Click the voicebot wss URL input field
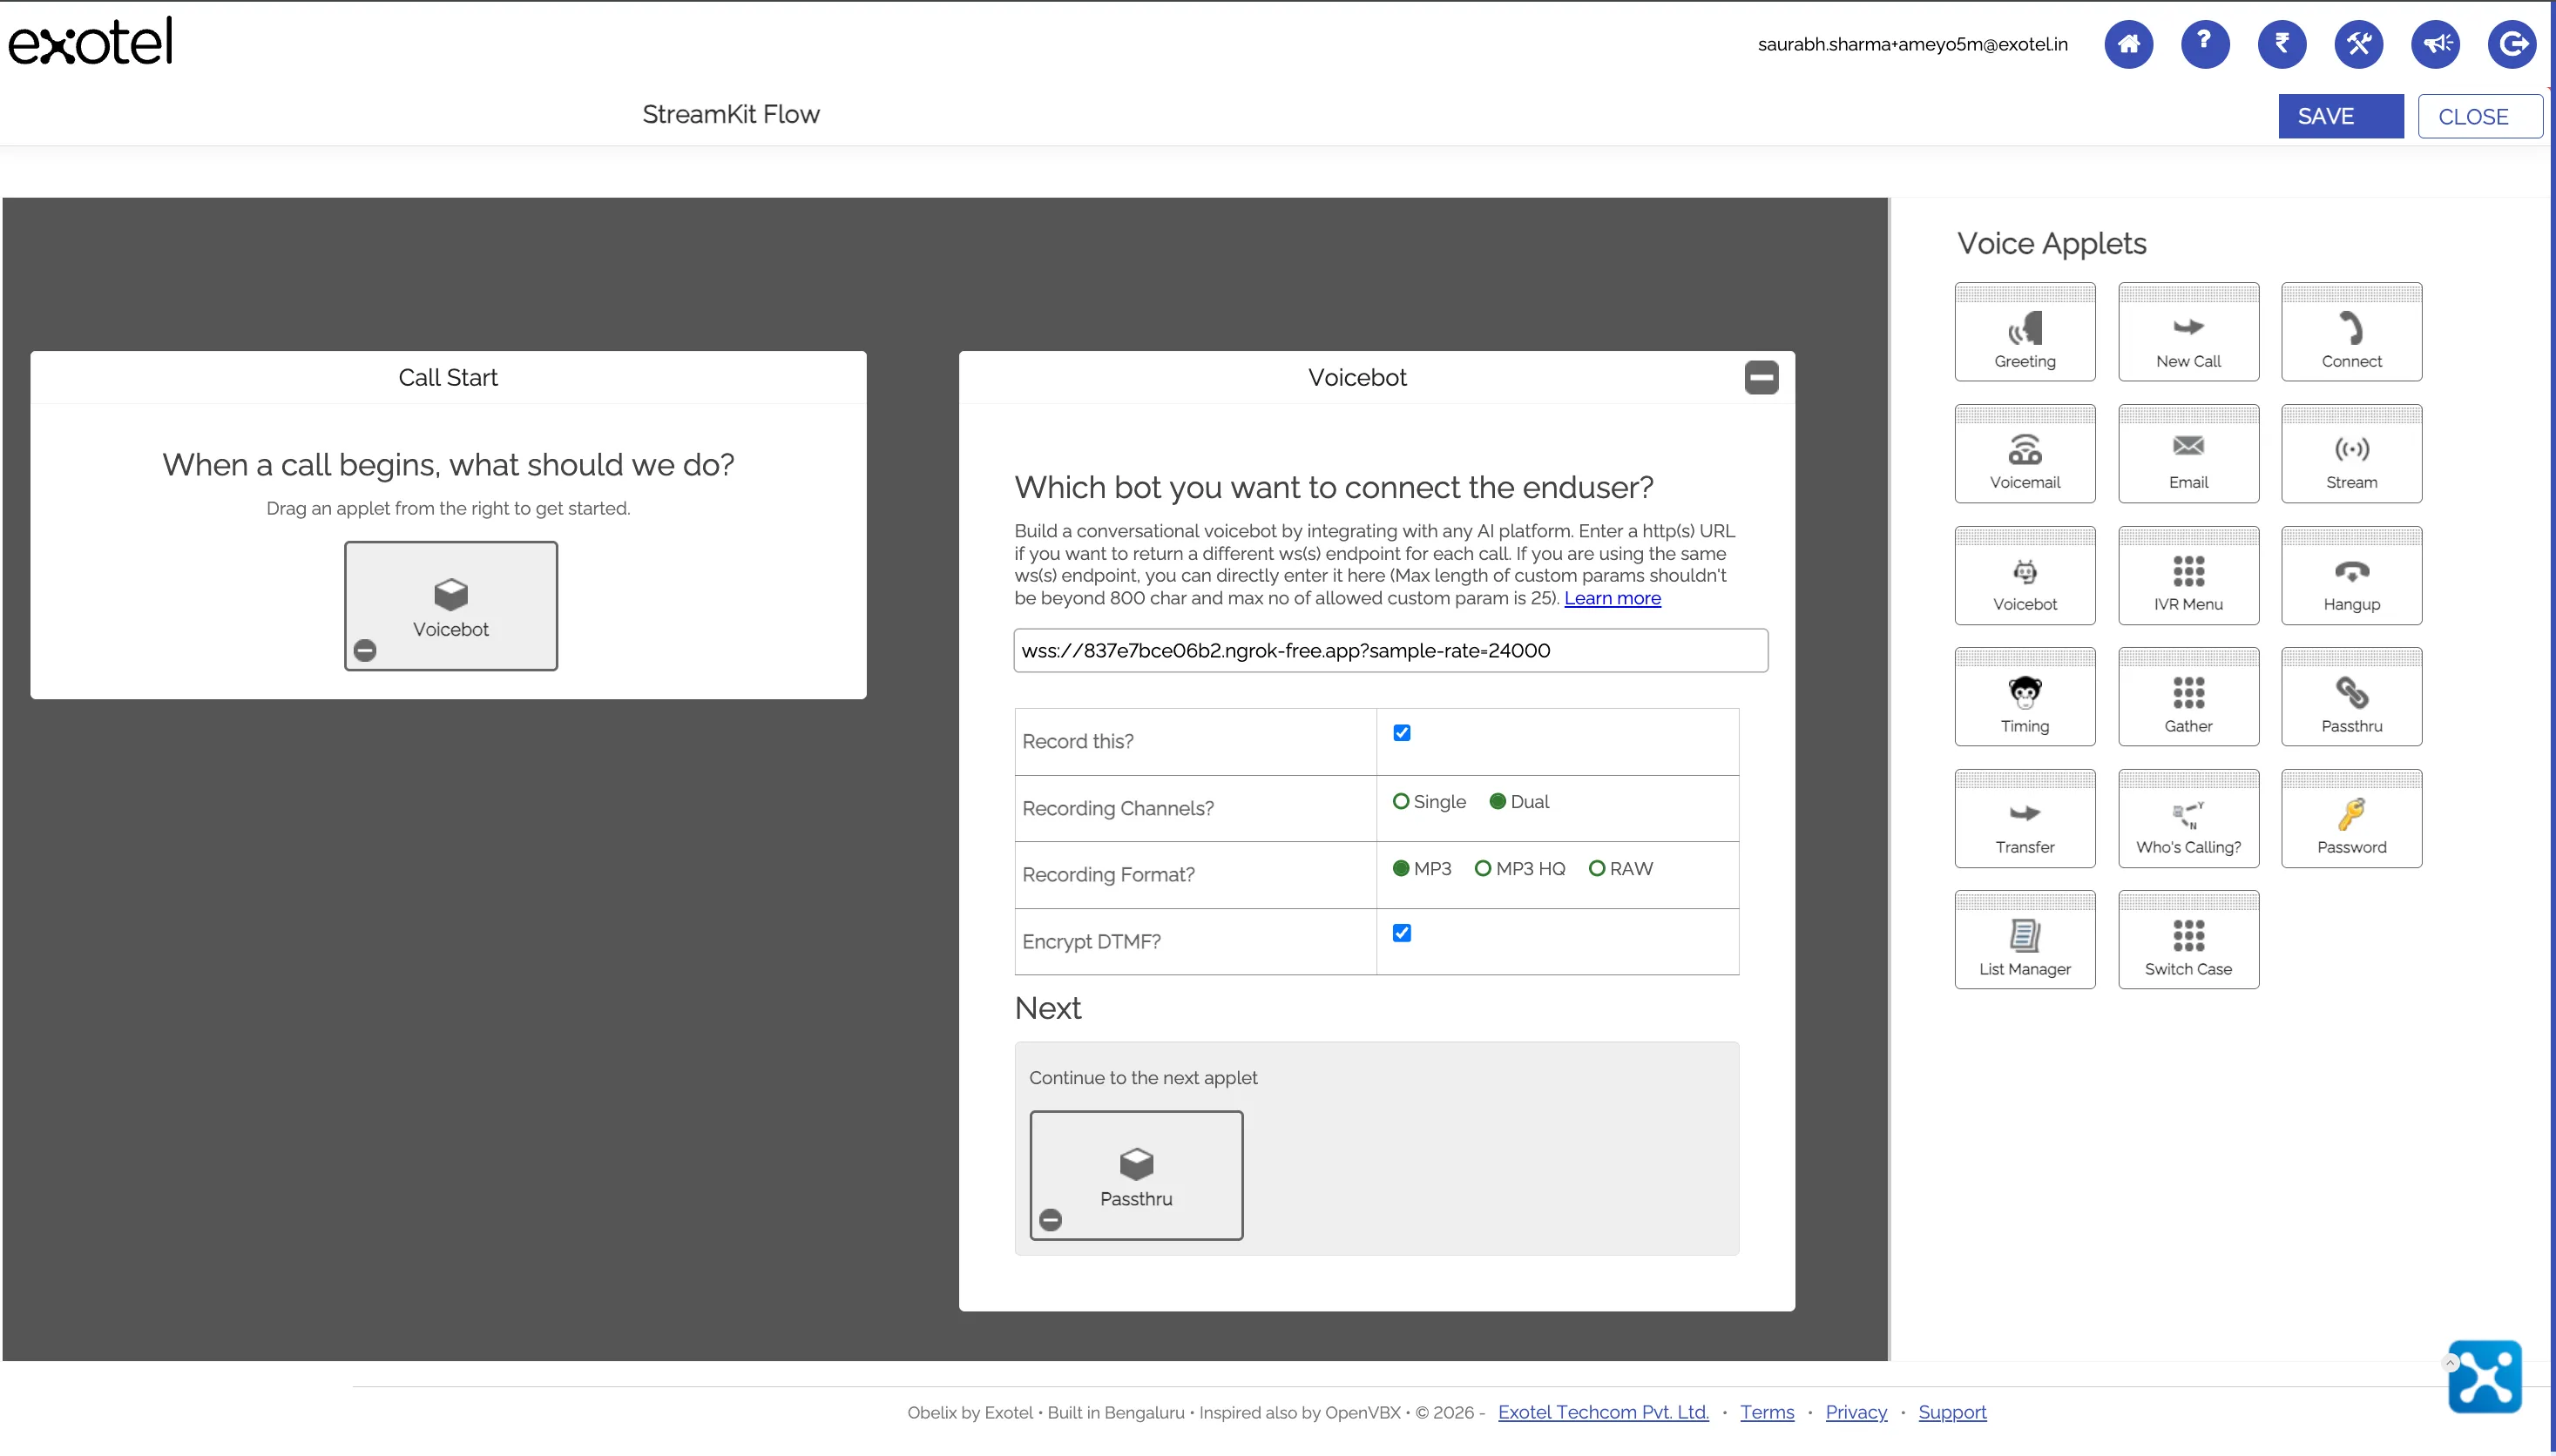This screenshot has width=2556, height=1456. pyautogui.click(x=1390, y=651)
